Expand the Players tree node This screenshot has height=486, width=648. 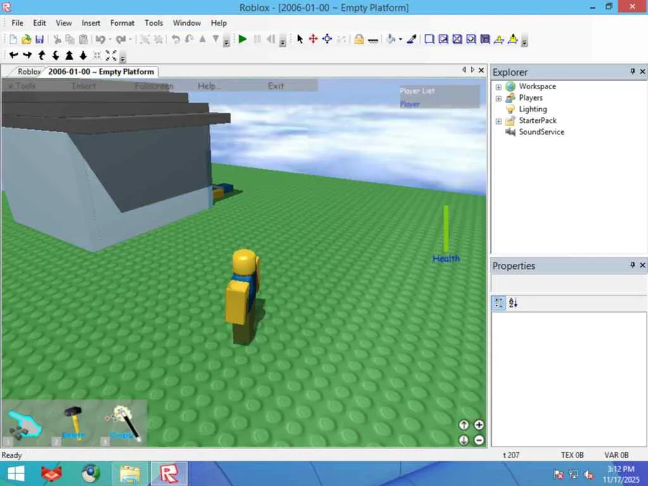coord(499,98)
